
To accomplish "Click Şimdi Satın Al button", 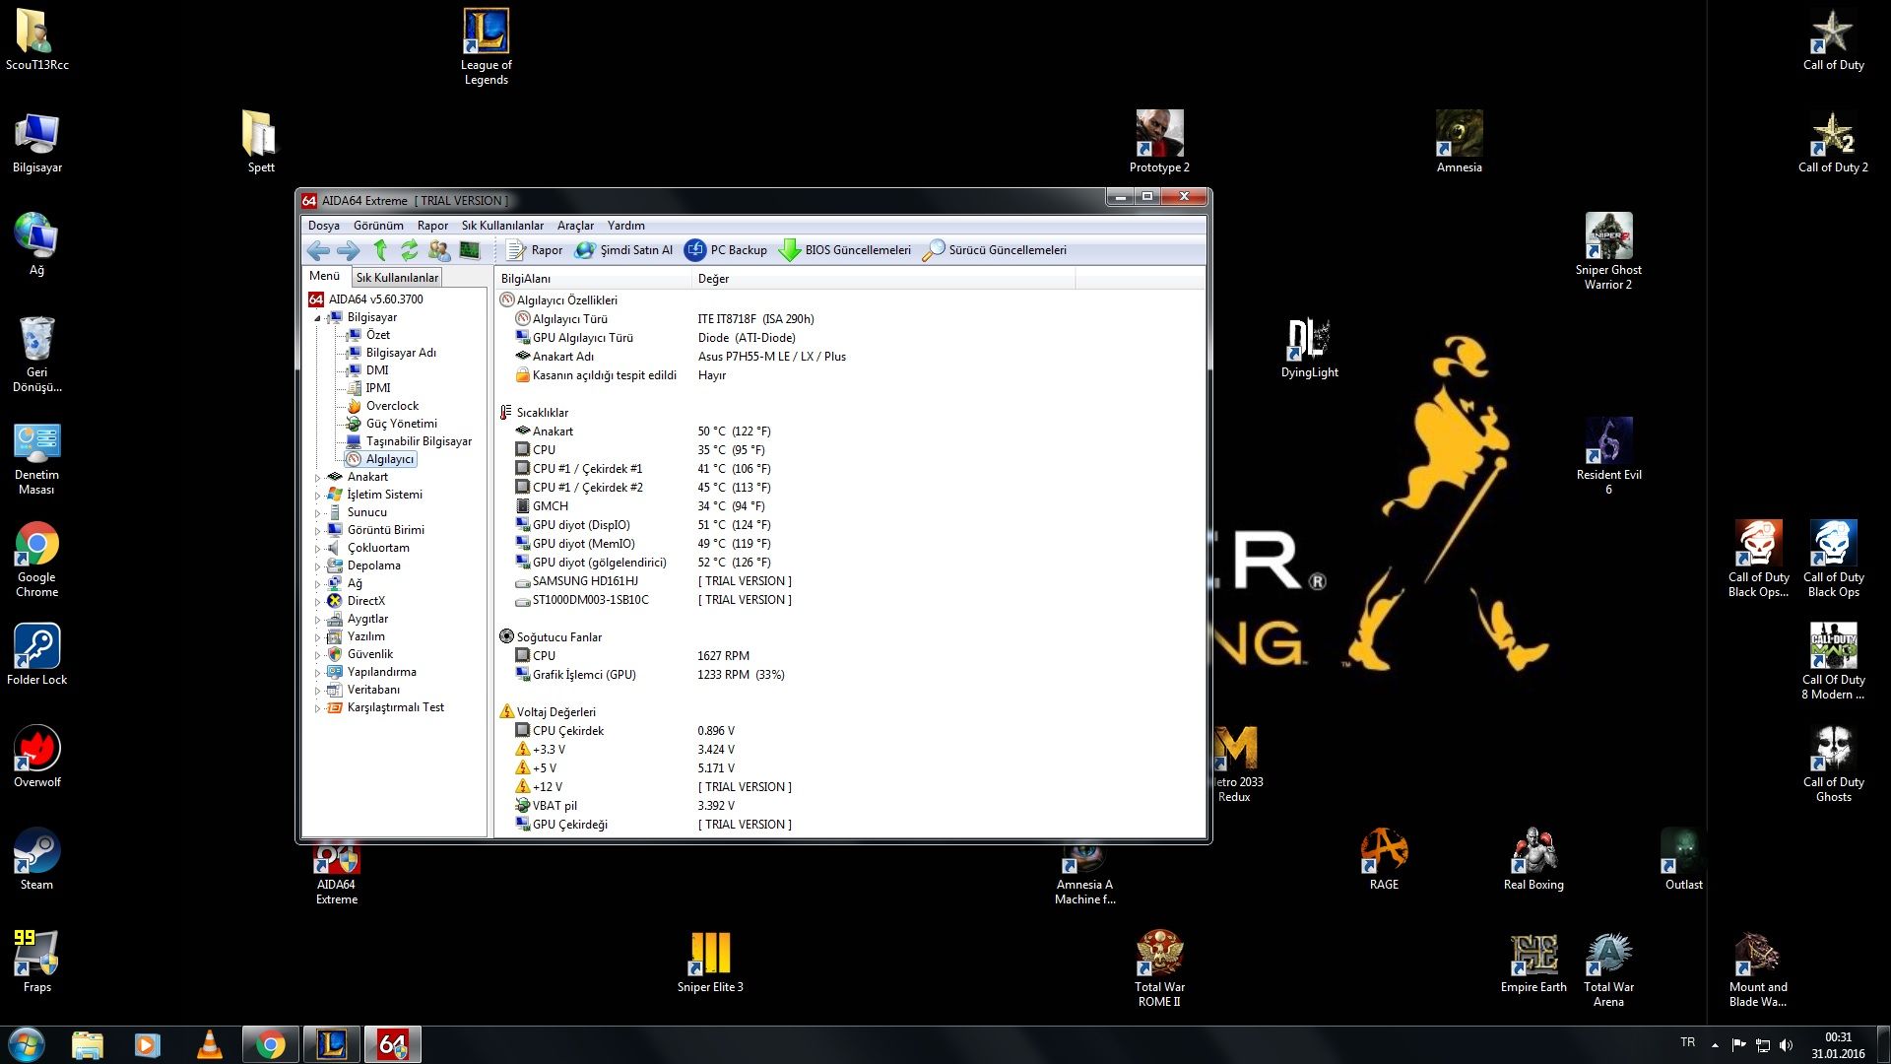I will coord(624,250).
